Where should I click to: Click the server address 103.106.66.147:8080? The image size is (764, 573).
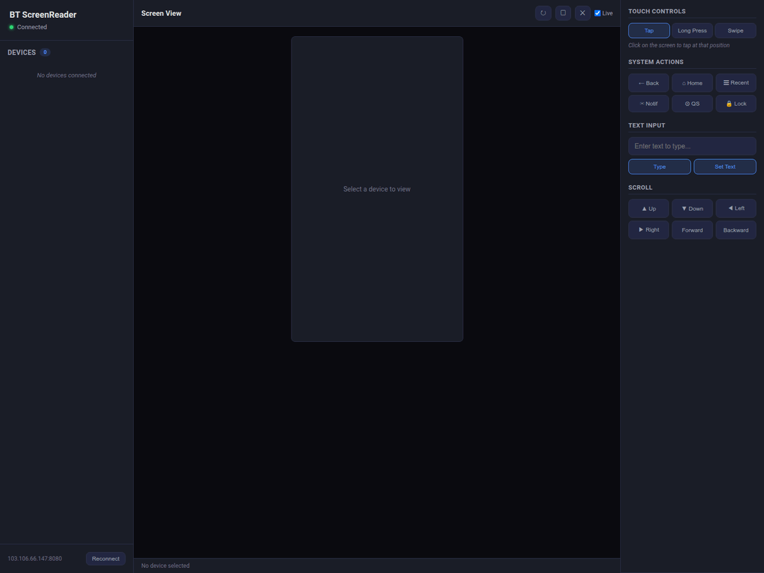(35, 559)
